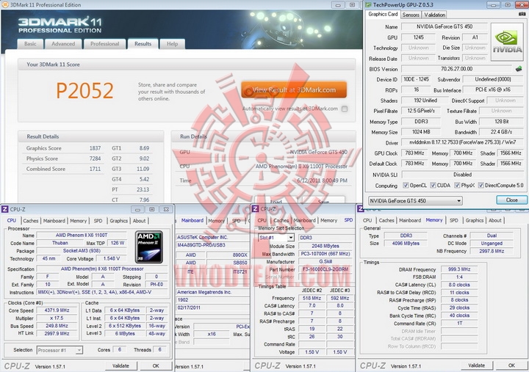Open the Basic tab in 3DMark 11
Image resolution: width=529 pixels, height=372 pixels.
[30, 44]
